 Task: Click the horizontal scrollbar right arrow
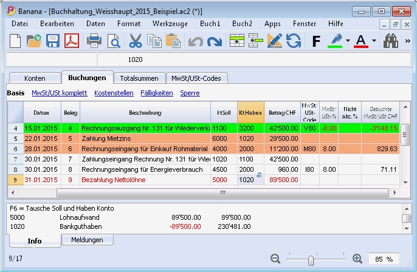coord(395,192)
